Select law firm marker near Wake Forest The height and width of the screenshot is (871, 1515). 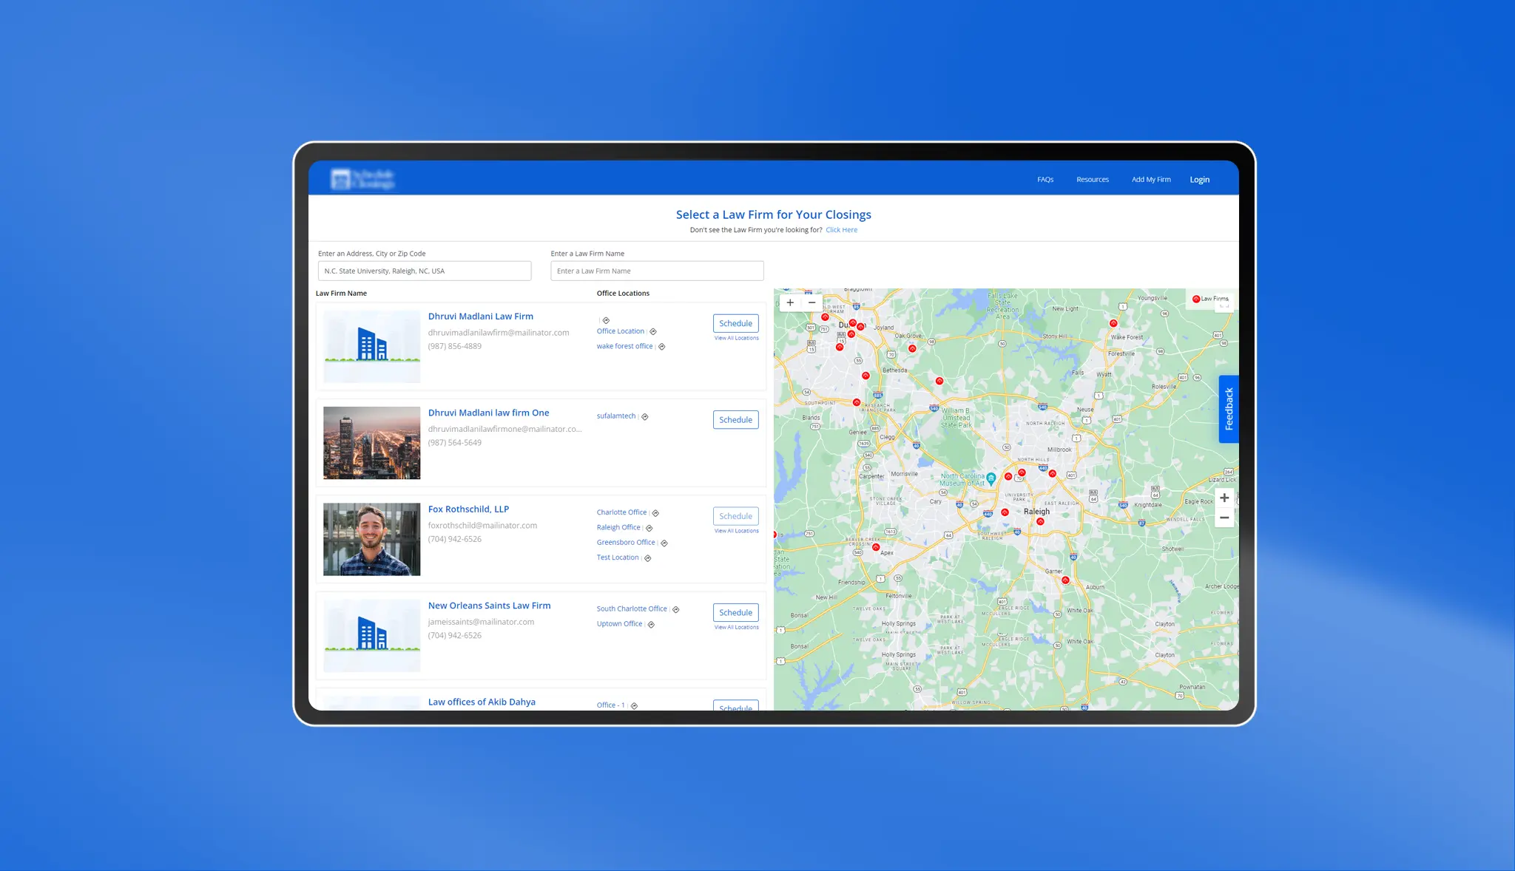pos(1113,323)
